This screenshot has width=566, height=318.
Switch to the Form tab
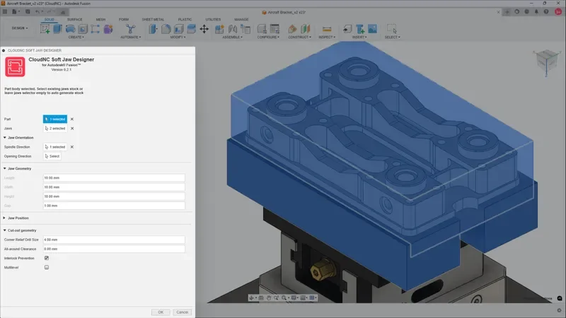pyautogui.click(x=124, y=20)
